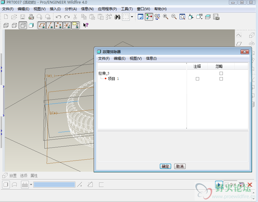The width and height of the screenshot is (258, 202).
Task: Switch to Shaded display mode
Action: (x=31, y=25)
